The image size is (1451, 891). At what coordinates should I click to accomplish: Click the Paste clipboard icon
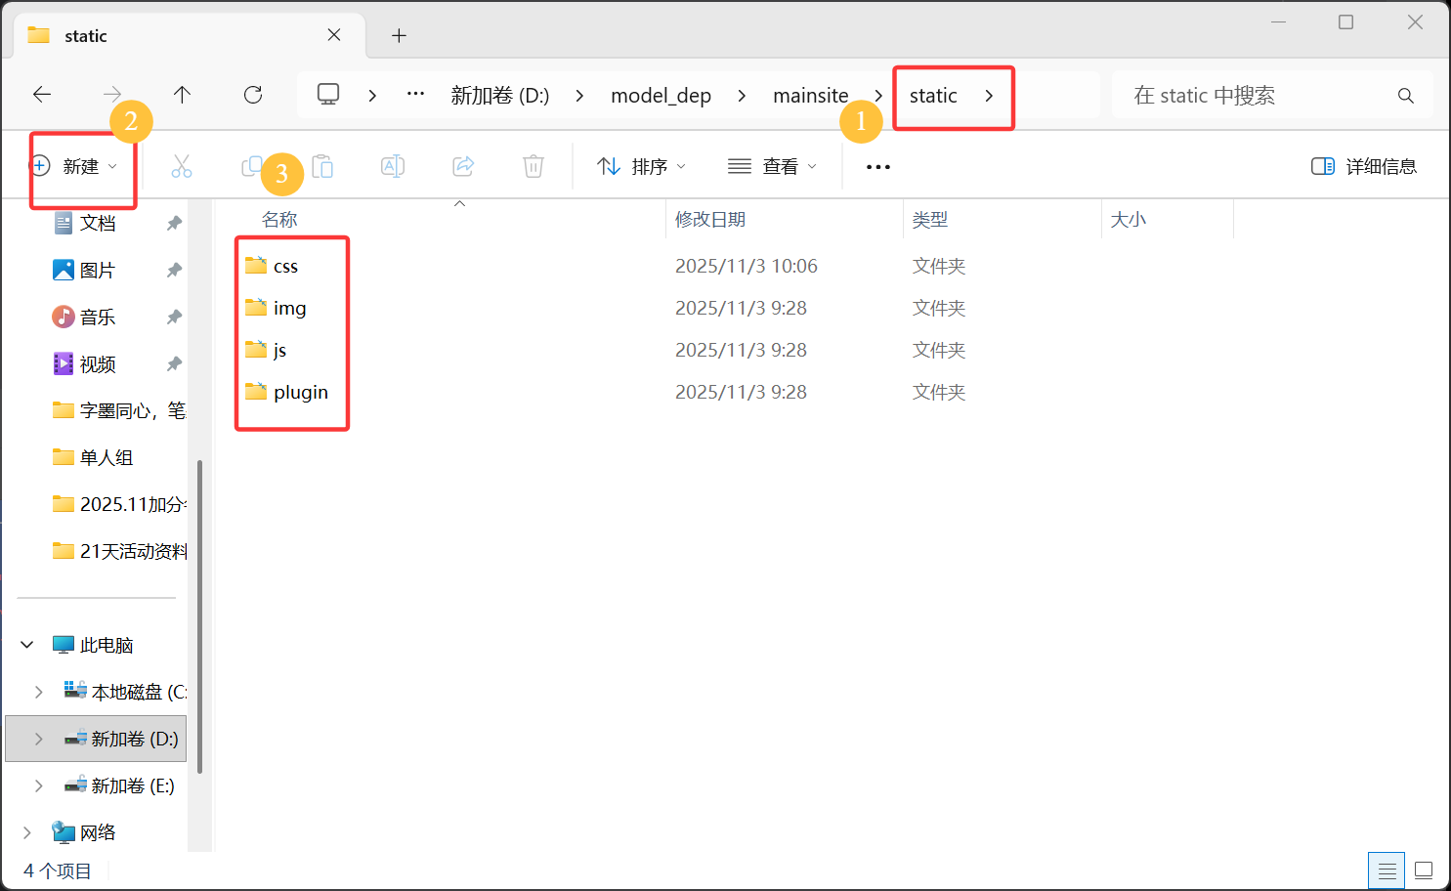coord(322,166)
